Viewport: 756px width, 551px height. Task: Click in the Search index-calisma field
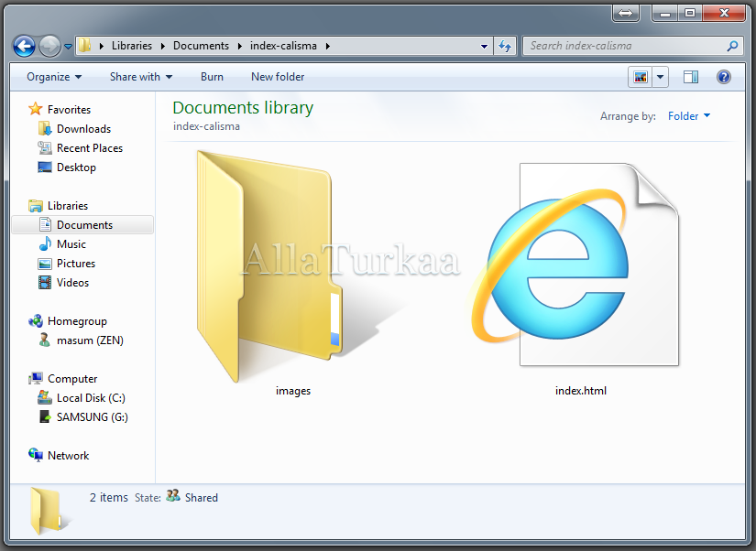click(x=625, y=46)
